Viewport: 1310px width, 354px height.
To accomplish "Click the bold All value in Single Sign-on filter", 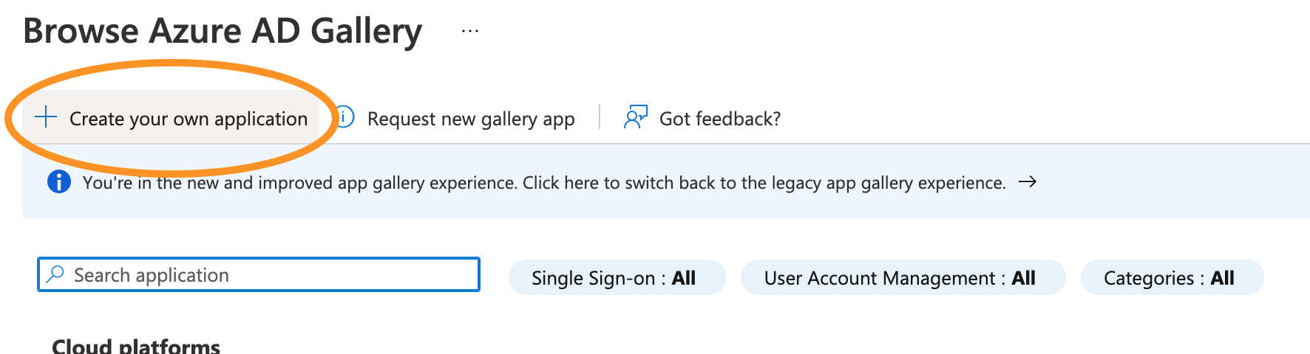I will [684, 278].
